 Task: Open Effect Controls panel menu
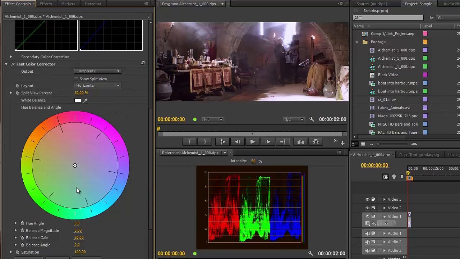coord(146,4)
